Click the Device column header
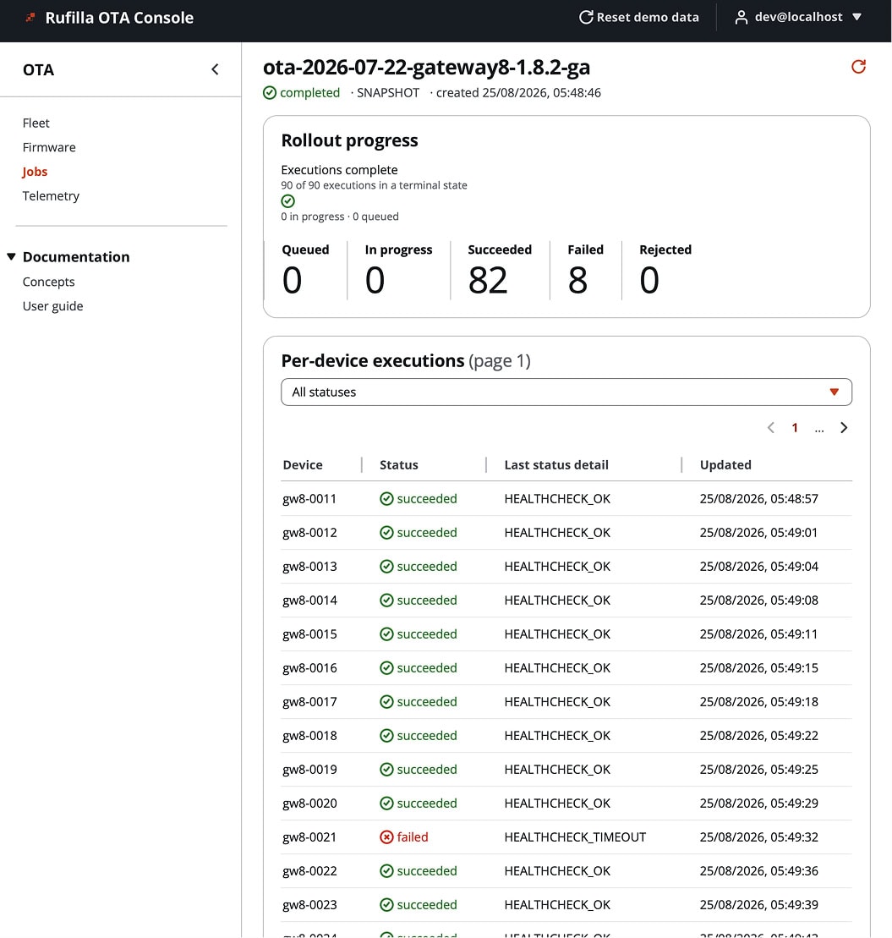Viewport: 892px width, 938px height. 303,465
